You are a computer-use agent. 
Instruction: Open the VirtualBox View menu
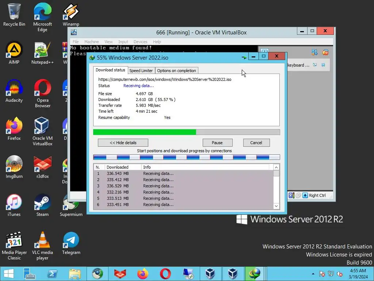pyautogui.click(x=108, y=42)
